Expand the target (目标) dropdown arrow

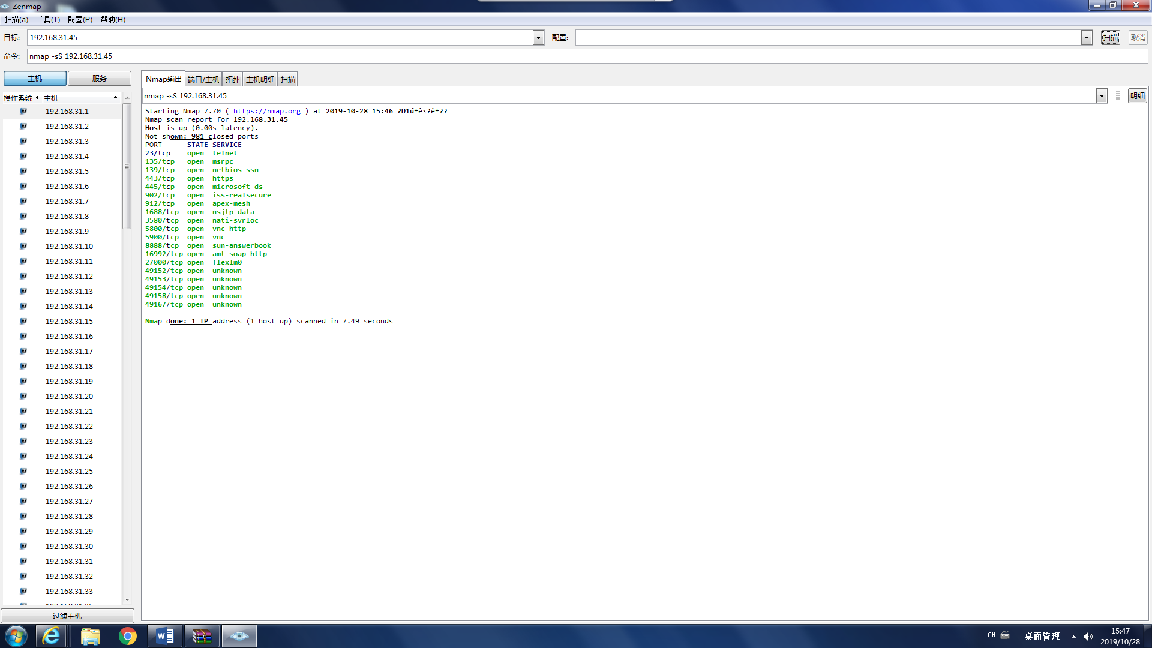coord(538,38)
